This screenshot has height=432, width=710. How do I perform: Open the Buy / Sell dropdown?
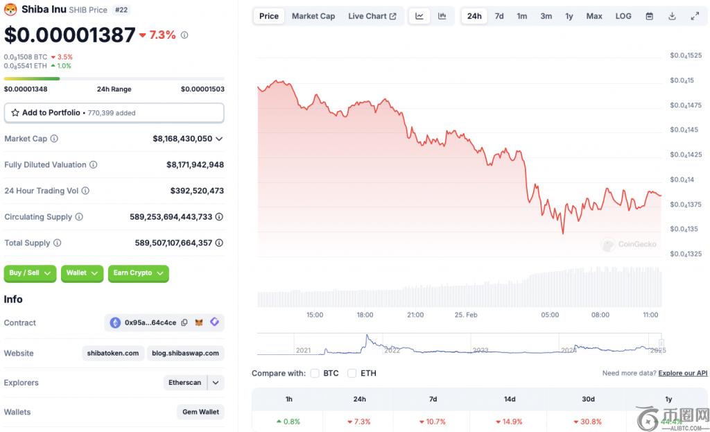pyautogui.click(x=31, y=273)
